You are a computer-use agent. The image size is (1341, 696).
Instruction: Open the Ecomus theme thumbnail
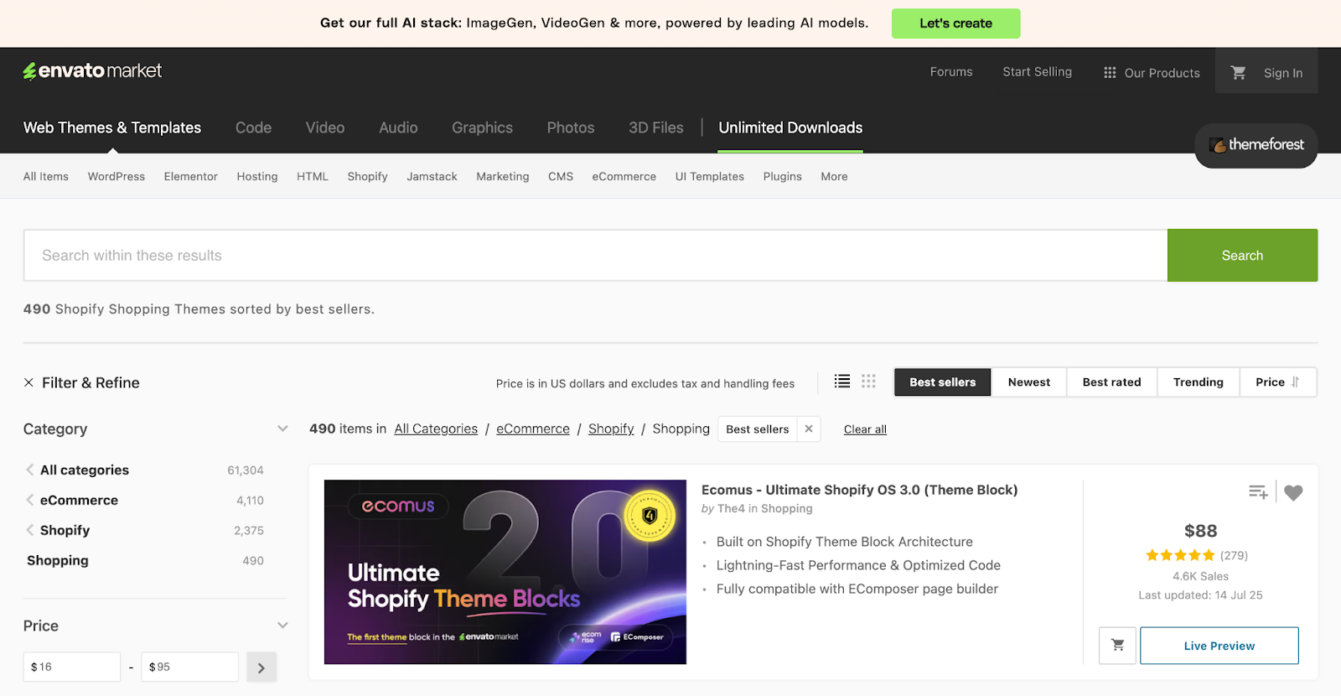click(x=505, y=572)
